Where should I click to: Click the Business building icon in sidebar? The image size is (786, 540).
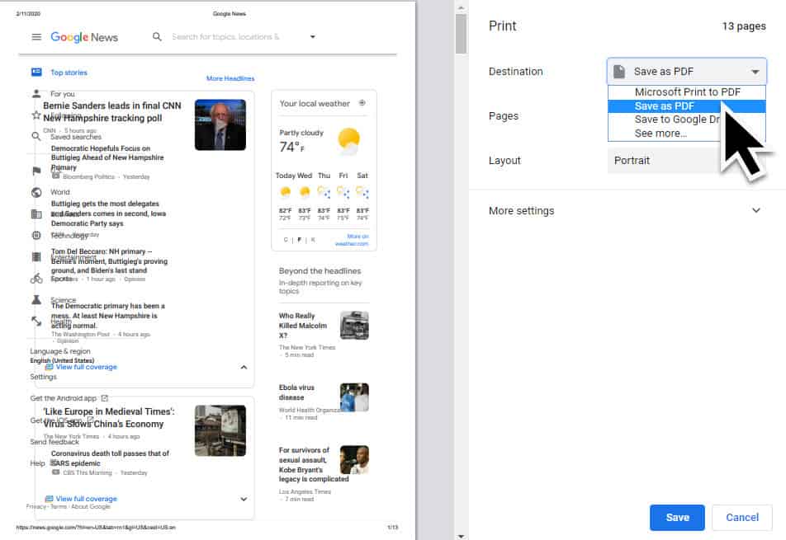point(36,214)
